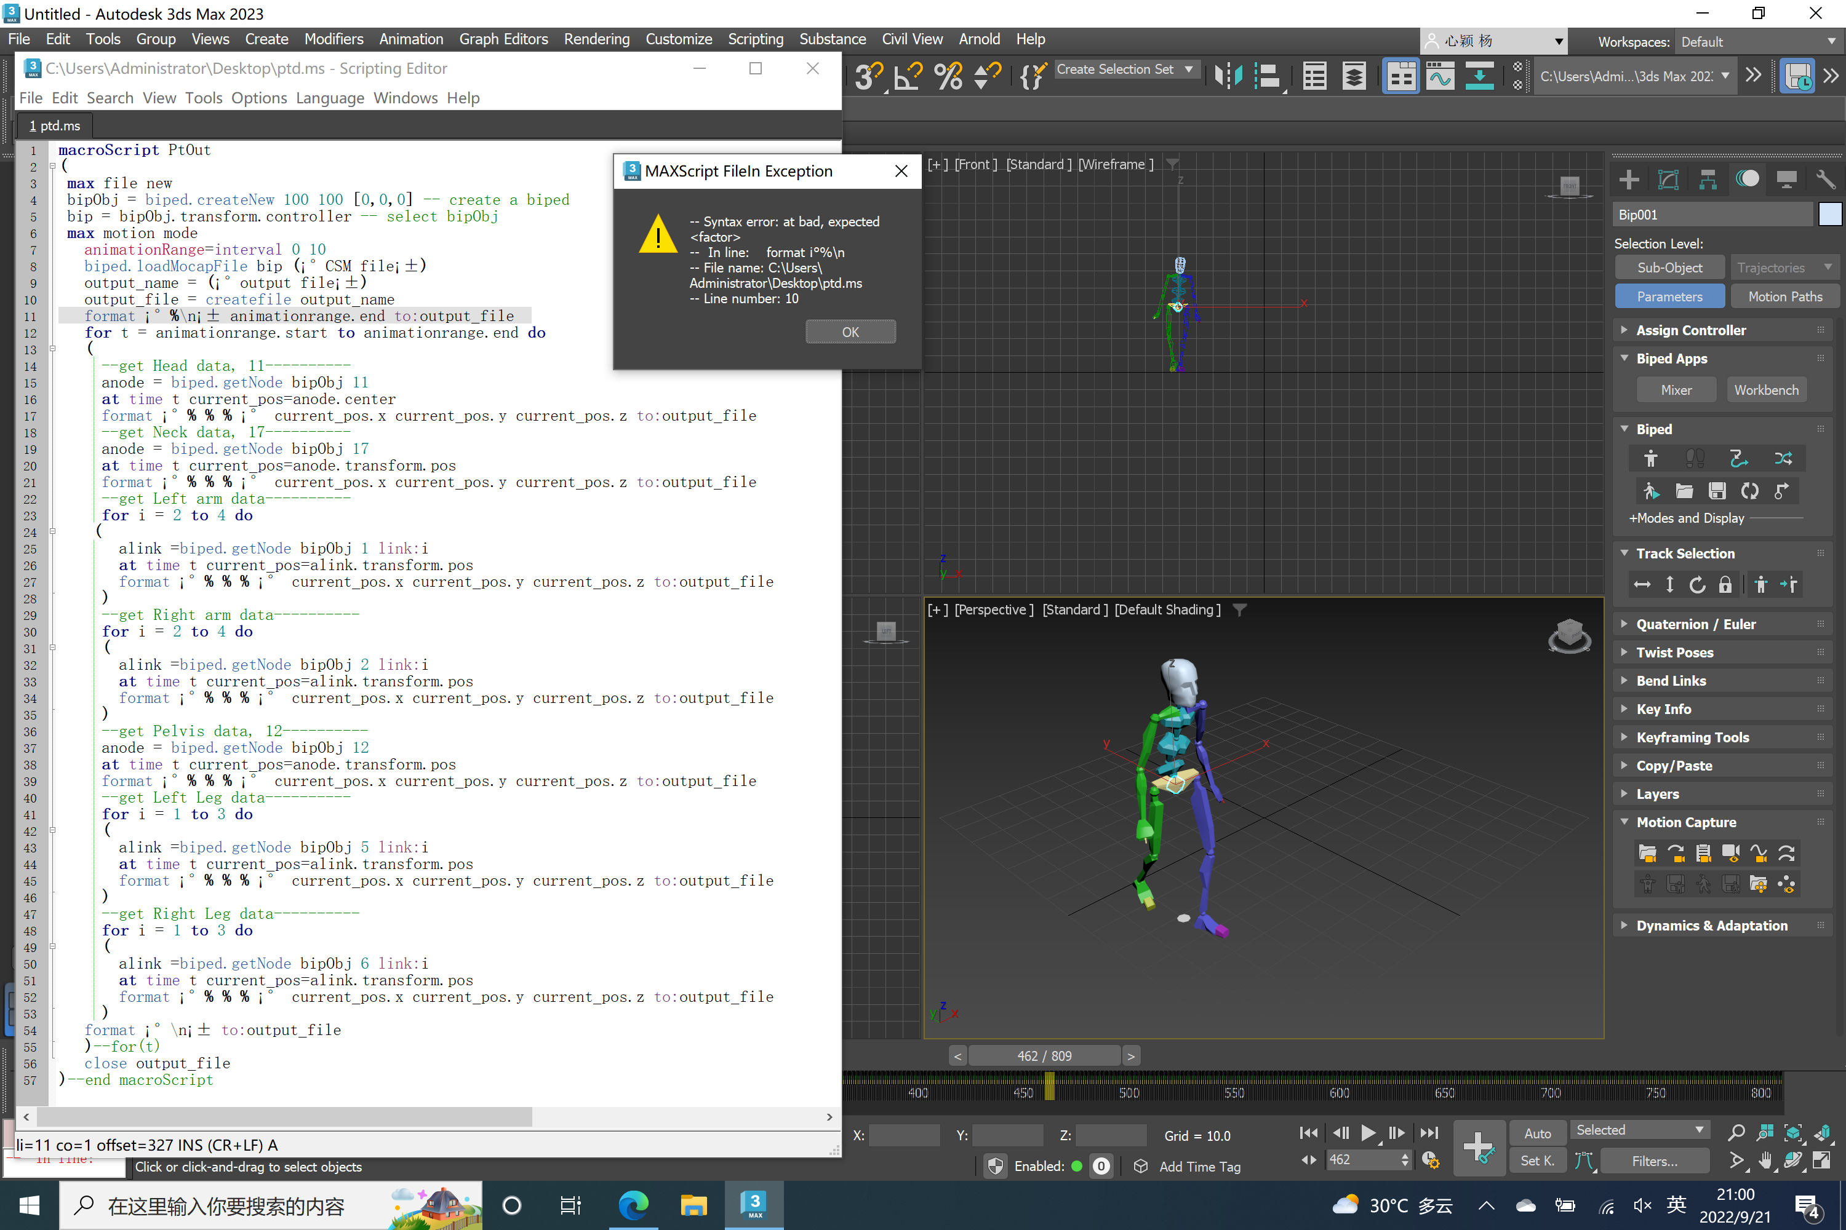Collapse the Motion Capture rollout
1846x1230 pixels.
[x=1685, y=821]
